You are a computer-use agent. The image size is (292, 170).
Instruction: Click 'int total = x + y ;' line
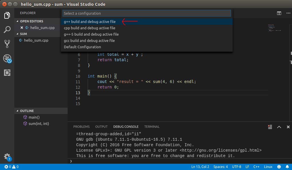coord(120,55)
